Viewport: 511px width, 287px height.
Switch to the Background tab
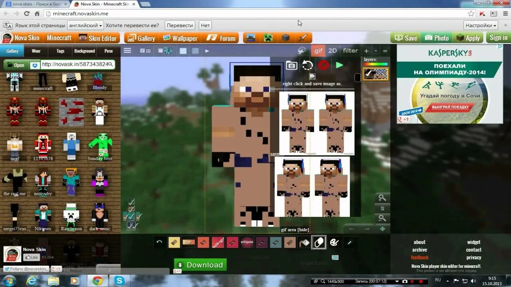pos(84,51)
